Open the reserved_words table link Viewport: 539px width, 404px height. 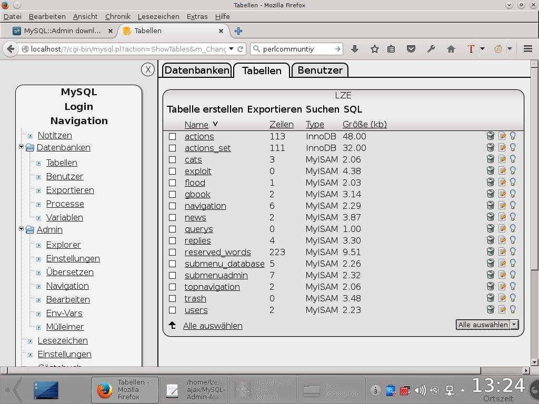pyautogui.click(x=217, y=252)
